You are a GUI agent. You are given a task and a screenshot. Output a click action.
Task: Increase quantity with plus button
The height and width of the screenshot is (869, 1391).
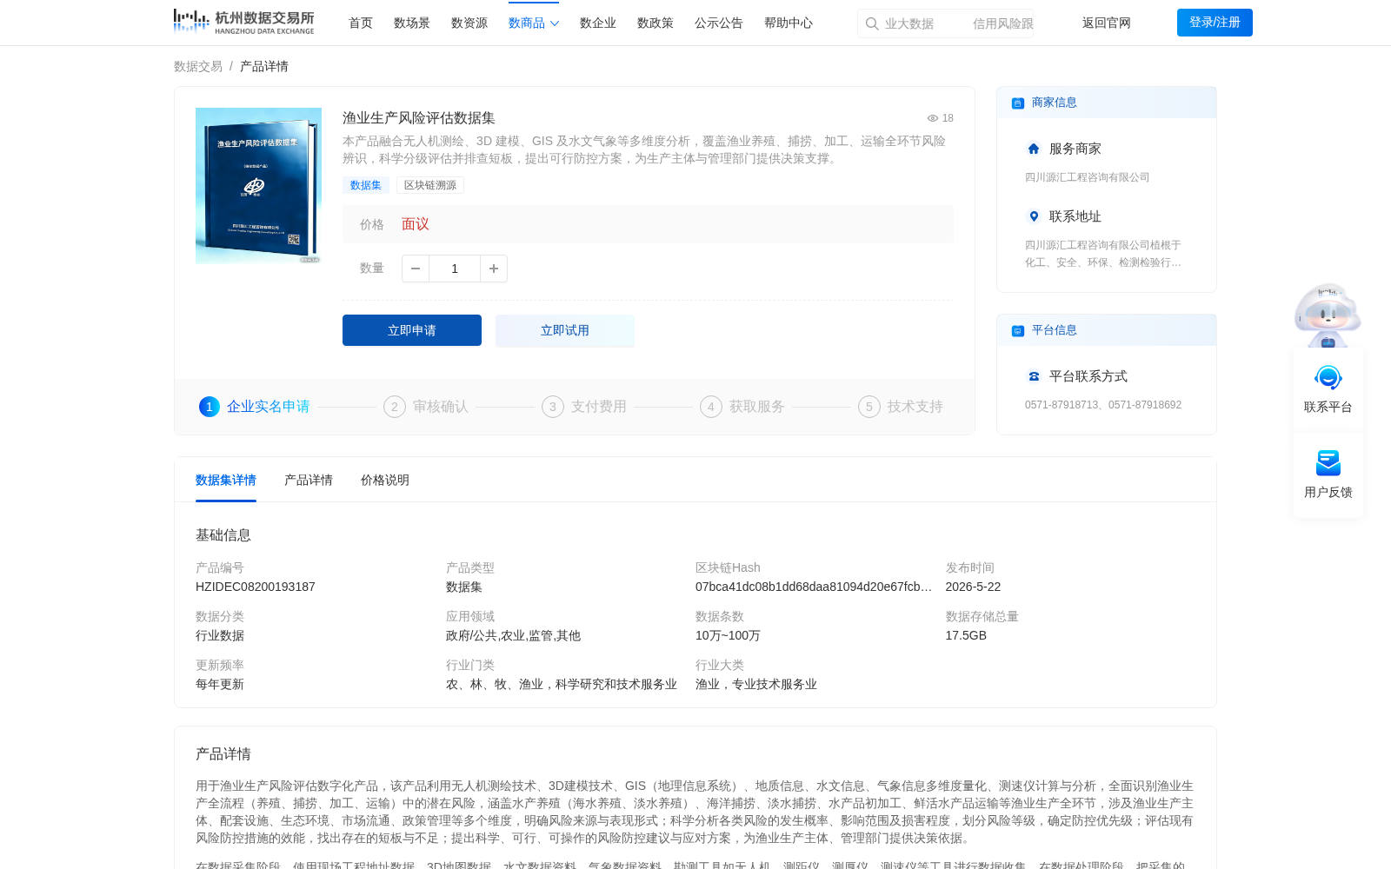click(494, 269)
